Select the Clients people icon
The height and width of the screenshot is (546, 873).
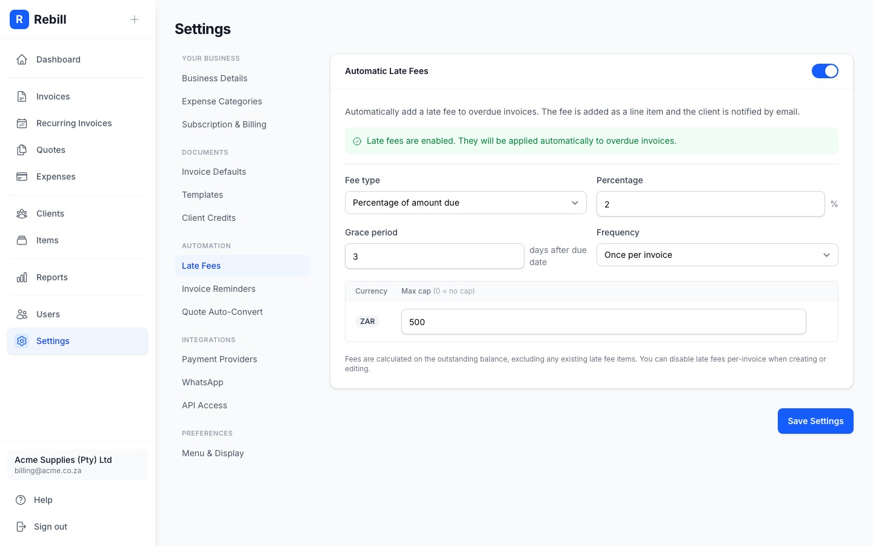(22, 214)
